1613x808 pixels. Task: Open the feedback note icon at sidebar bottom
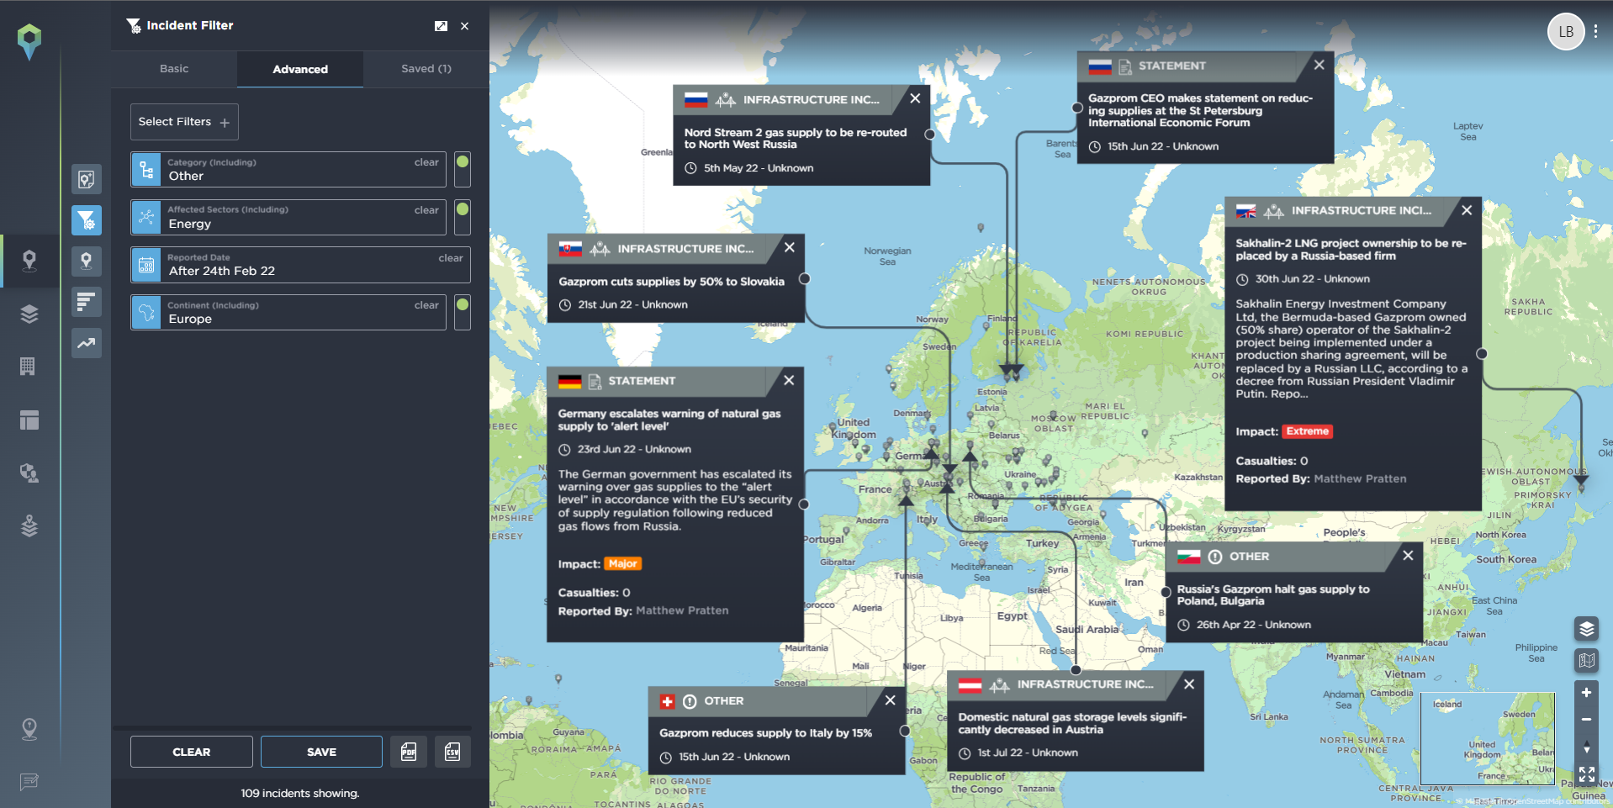tap(29, 782)
